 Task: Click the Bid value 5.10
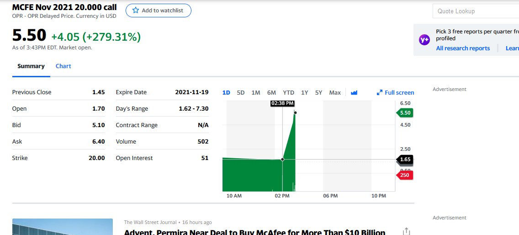[99, 125]
